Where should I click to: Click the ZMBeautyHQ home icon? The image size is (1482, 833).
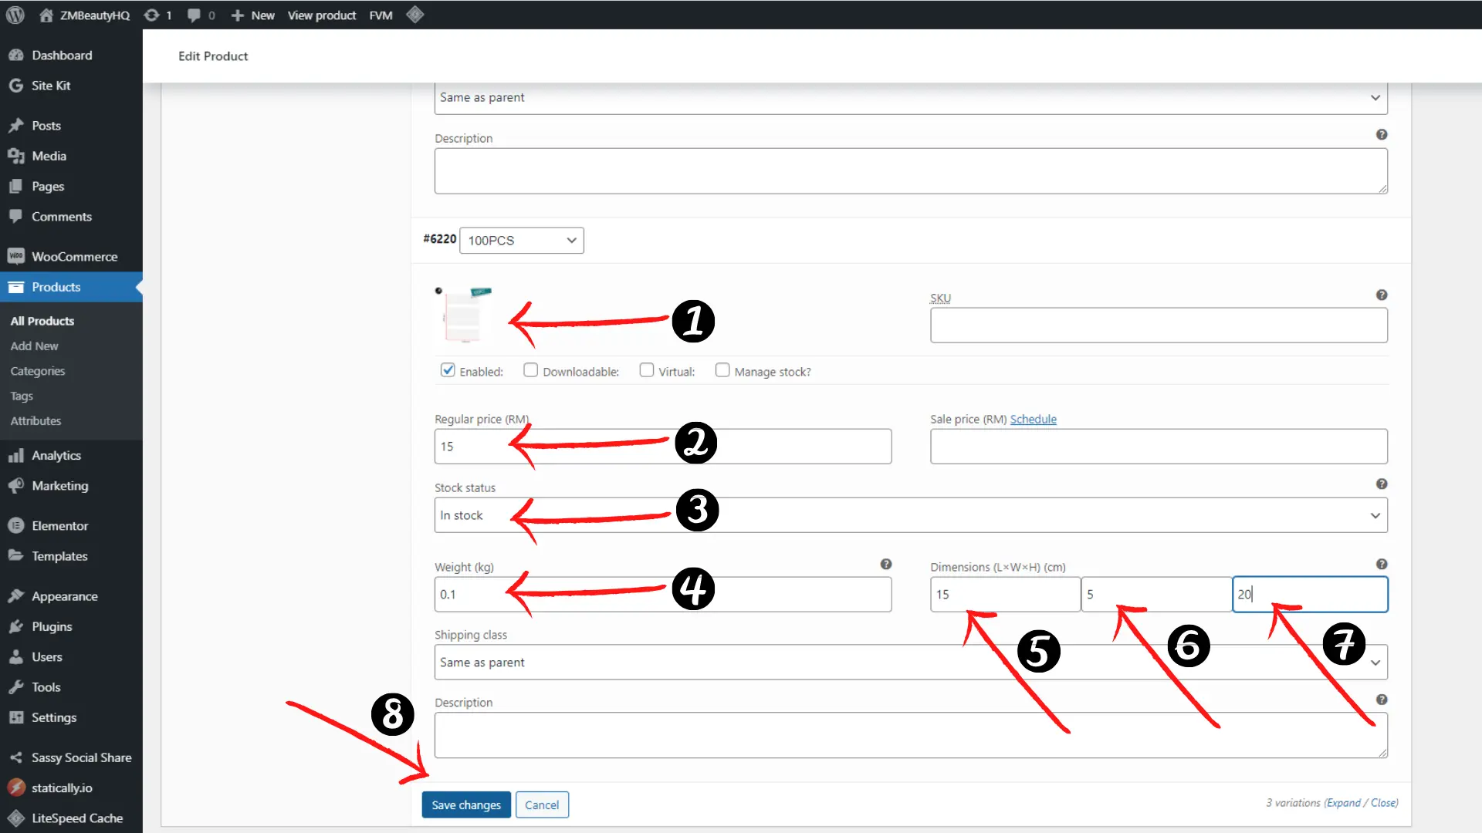pyautogui.click(x=46, y=15)
